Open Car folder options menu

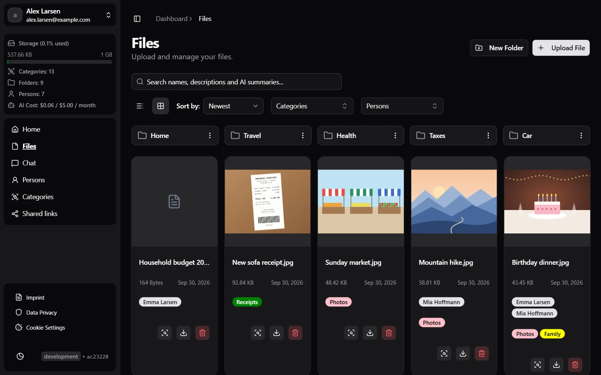click(581, 135)
